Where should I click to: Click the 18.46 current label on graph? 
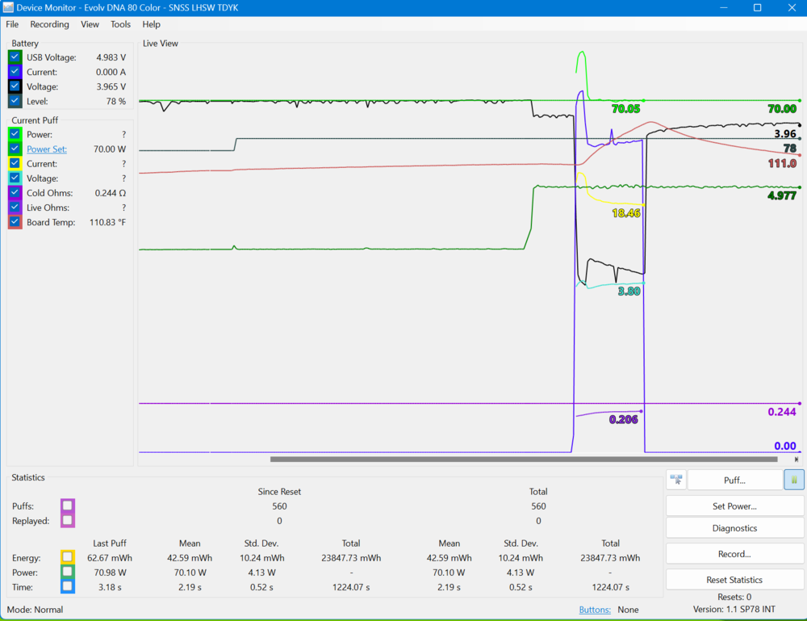point(626,213)
